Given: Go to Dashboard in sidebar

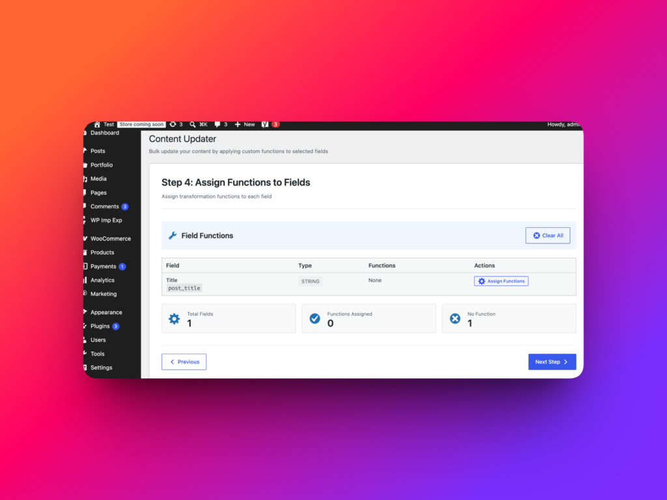Looking at the screenshot, I should click(x=105, y=133).
